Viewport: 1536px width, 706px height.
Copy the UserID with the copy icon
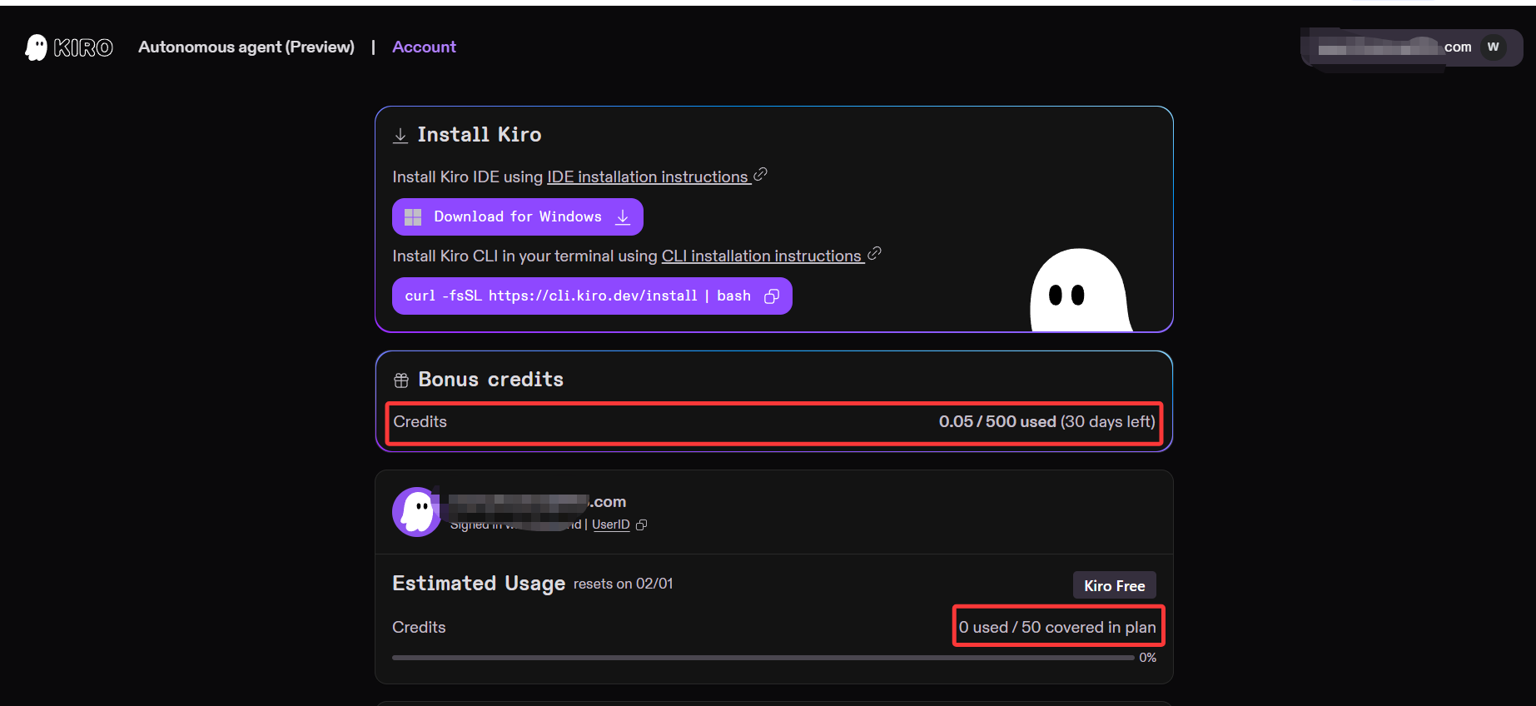[x=641, y=525]
